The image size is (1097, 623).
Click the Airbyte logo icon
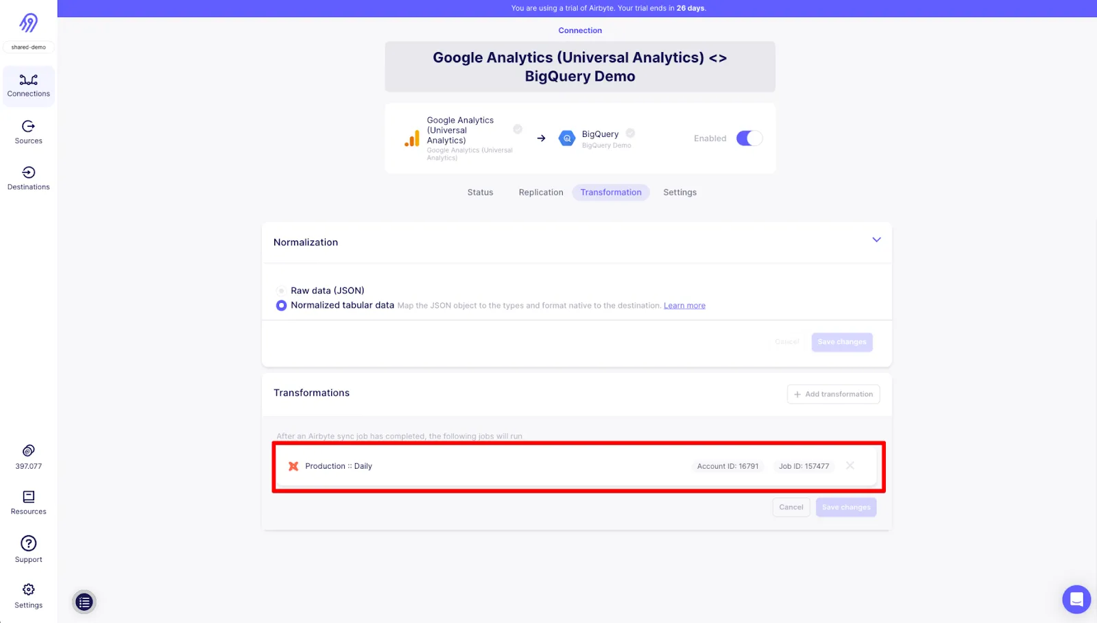[28, 23]
